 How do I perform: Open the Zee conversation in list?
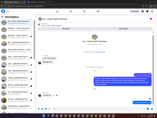[17, 22]
